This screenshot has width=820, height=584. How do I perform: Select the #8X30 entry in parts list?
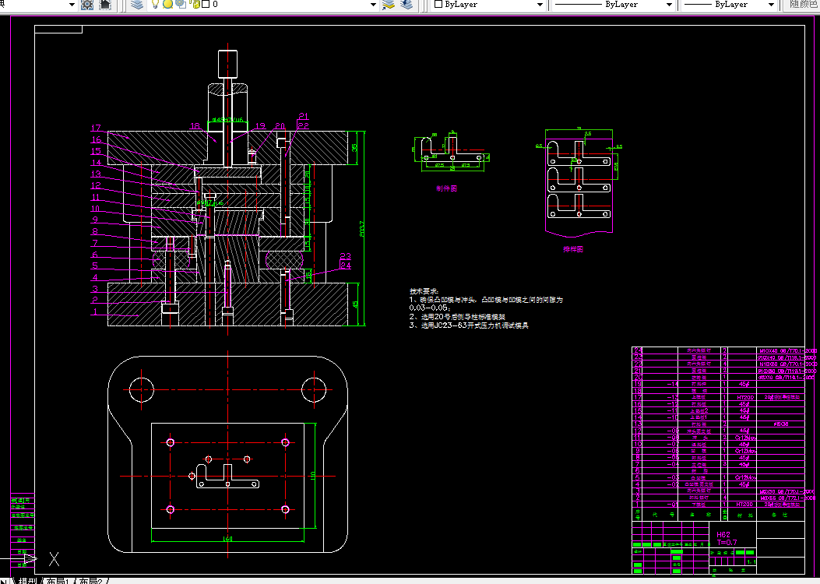[781, 424]
